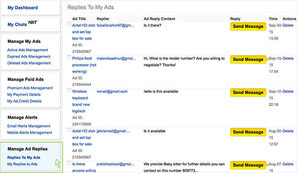Delete the Aug-27 reply
298x173 pixels.
coord(288,164)
